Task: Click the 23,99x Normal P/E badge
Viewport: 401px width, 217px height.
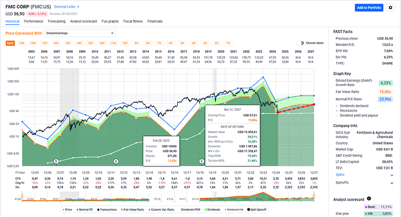Action: click(x=385, y=99)
